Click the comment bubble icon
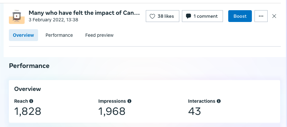 [x=188, y=16]
